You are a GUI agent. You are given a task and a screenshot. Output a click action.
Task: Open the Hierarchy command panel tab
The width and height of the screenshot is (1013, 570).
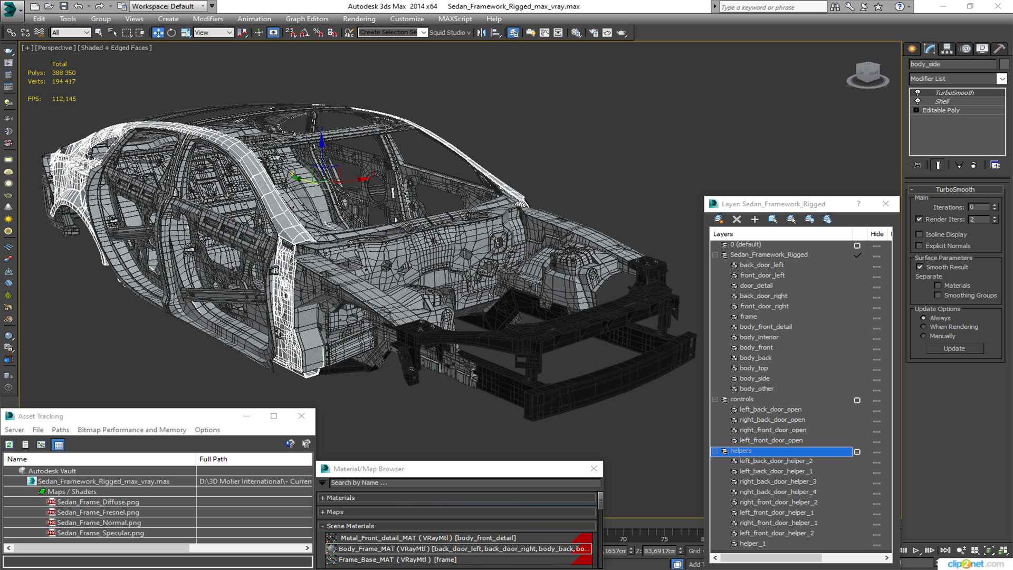coord(947,49)
